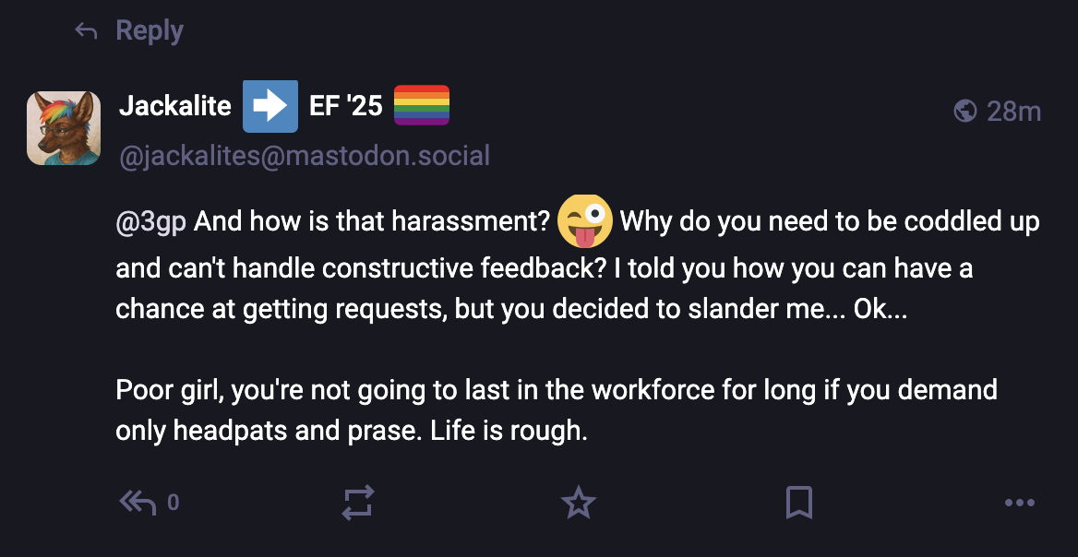Image resolution: width=1078 pixels, height=557 pixels.
Task: Open the Jackalite display name profile link
Action: click(175, 107)
